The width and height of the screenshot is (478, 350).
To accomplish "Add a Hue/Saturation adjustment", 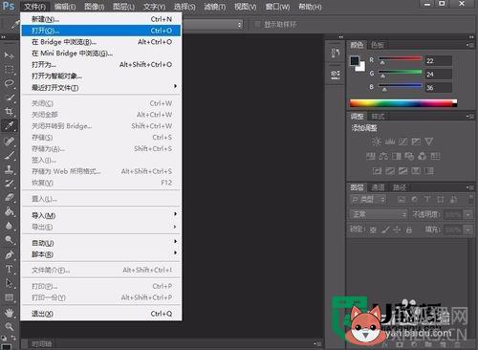I will (x=370, y=156).
